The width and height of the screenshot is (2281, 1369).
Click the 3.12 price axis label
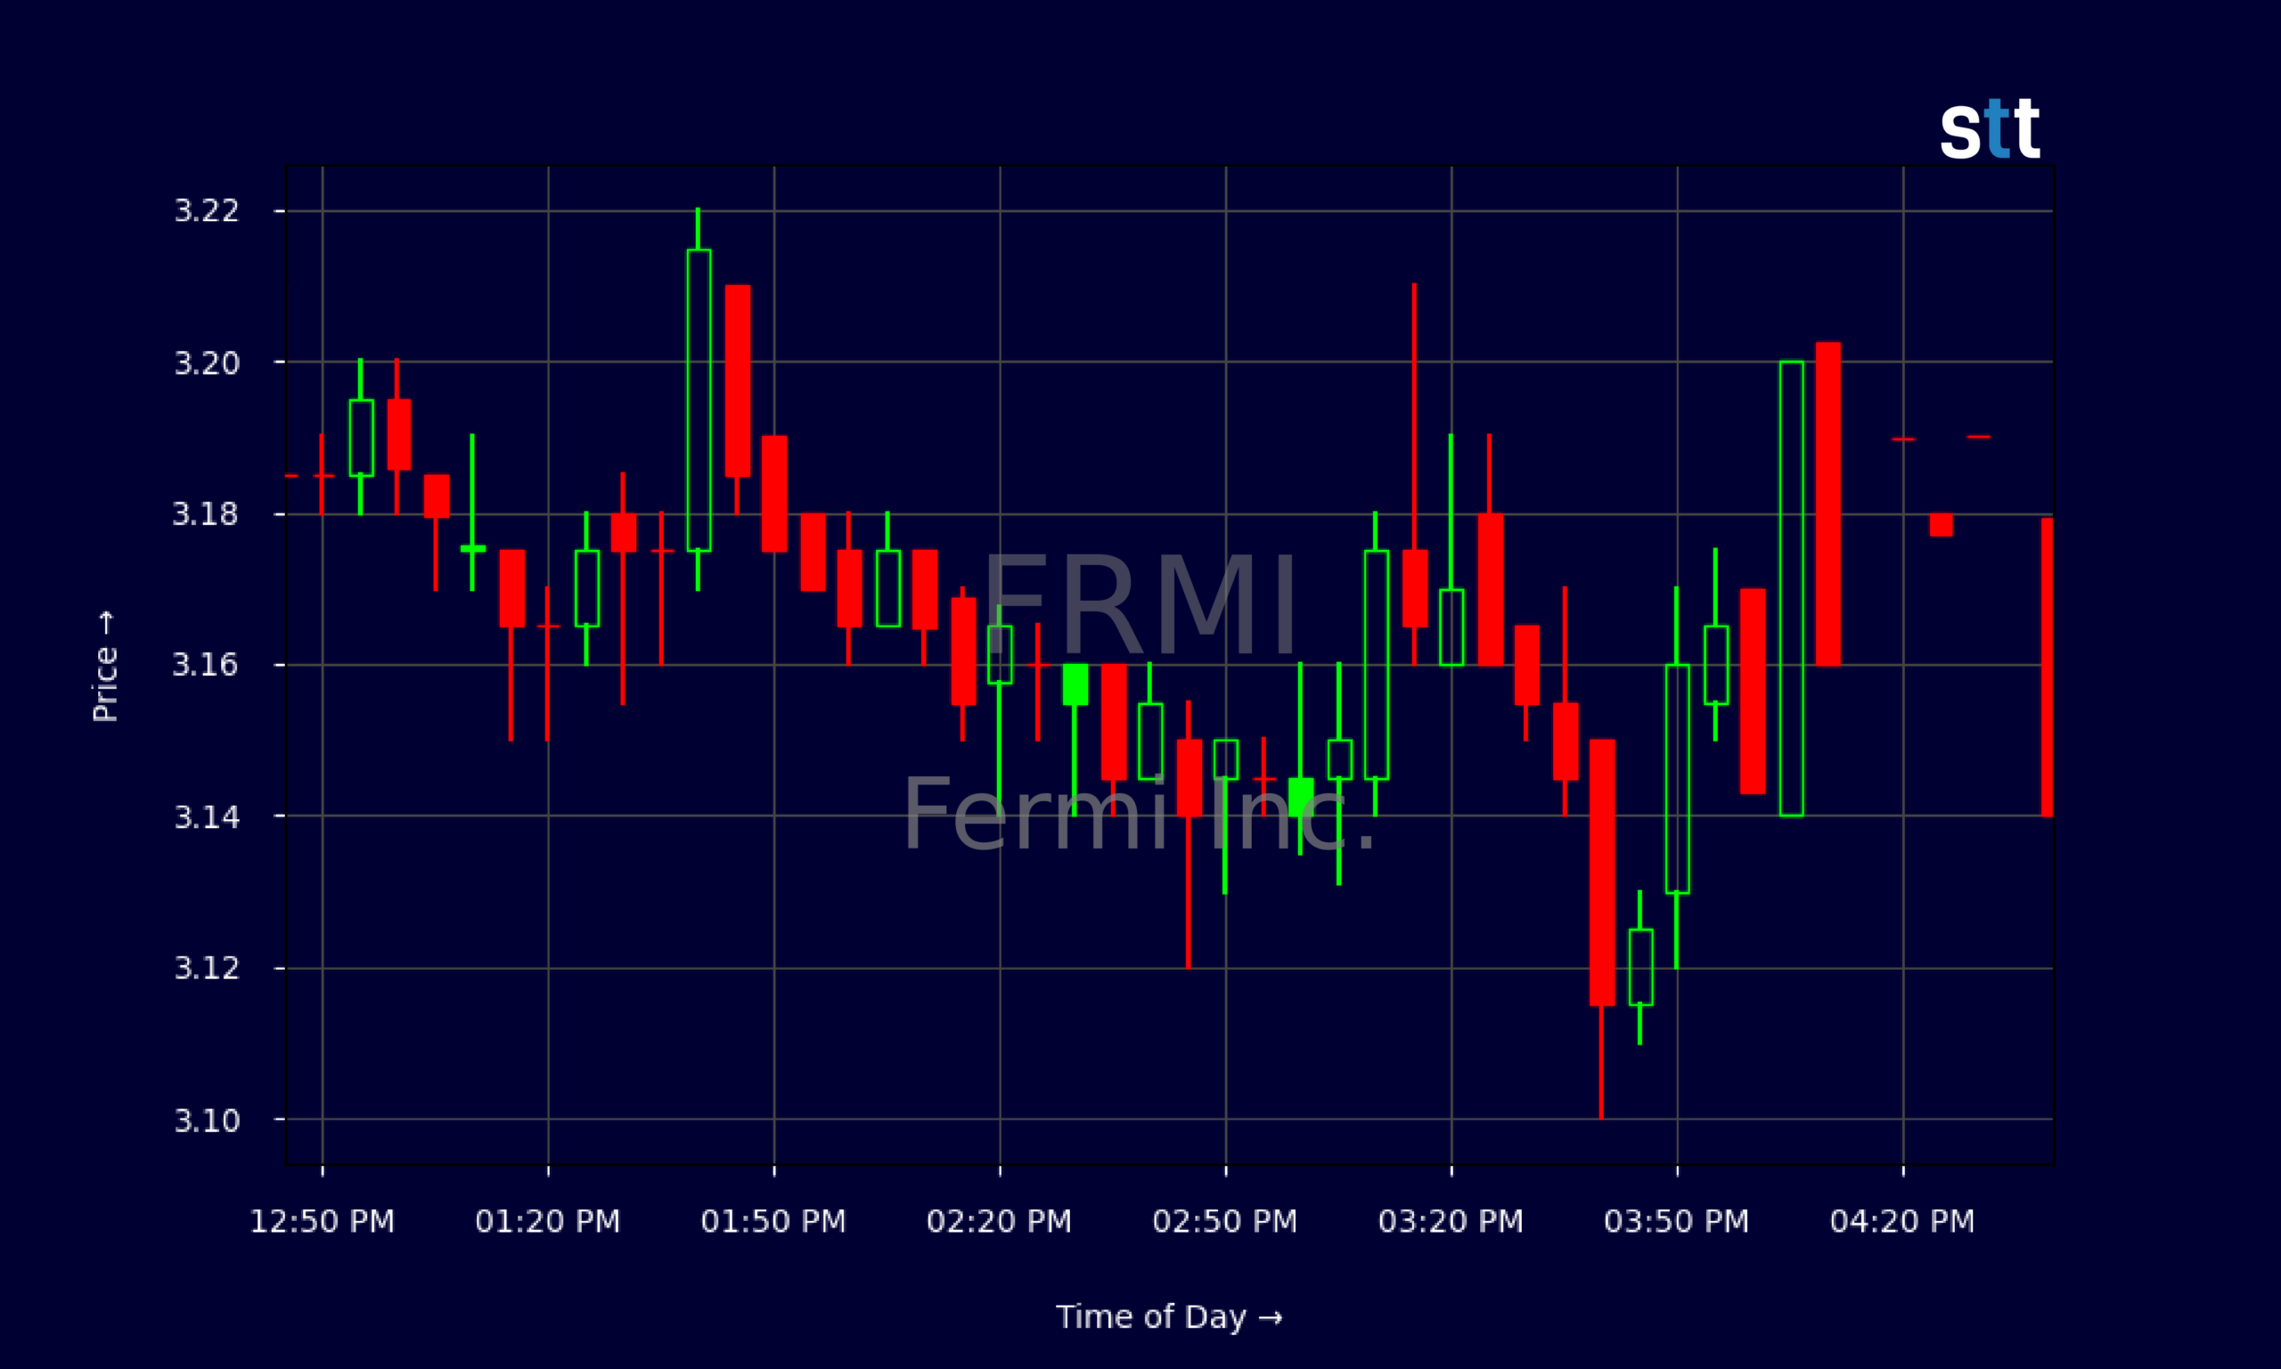(207, 968)
